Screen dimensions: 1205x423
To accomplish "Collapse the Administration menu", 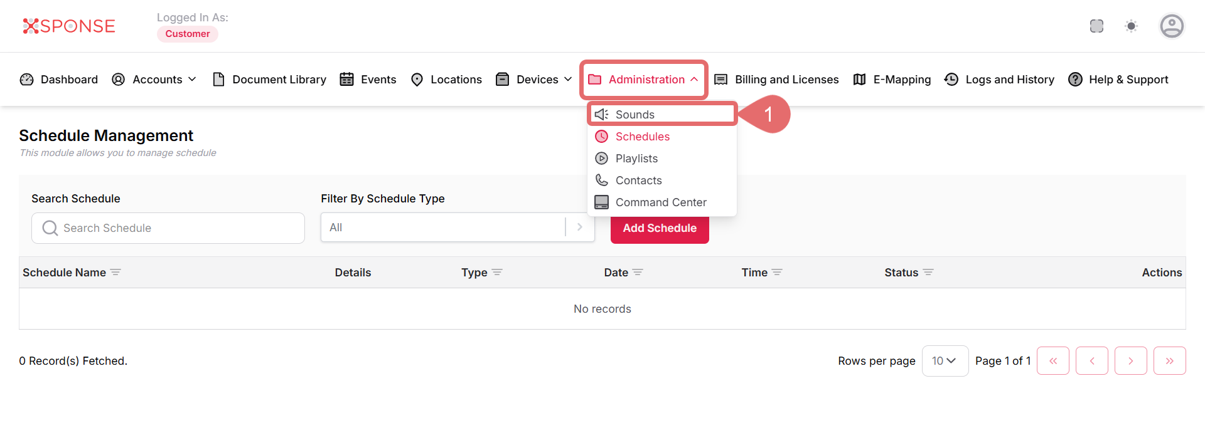I will (x=644, y=80).
